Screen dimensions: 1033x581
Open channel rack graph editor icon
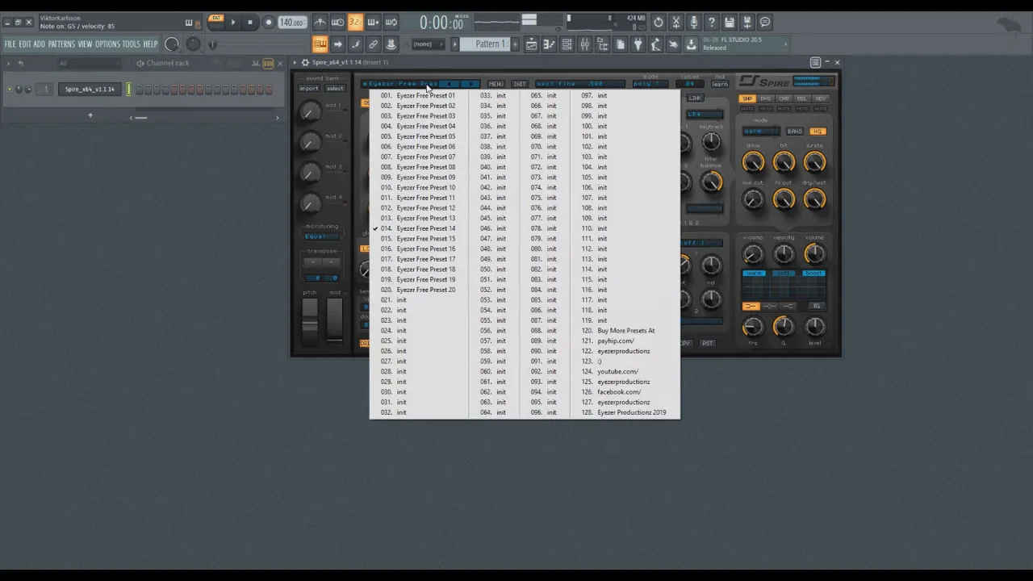coord(256,63)
